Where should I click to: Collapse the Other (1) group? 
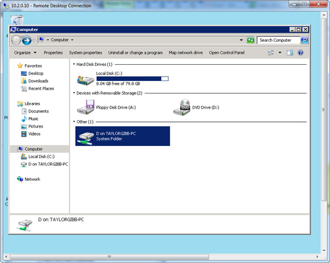[x=74, y=122]
